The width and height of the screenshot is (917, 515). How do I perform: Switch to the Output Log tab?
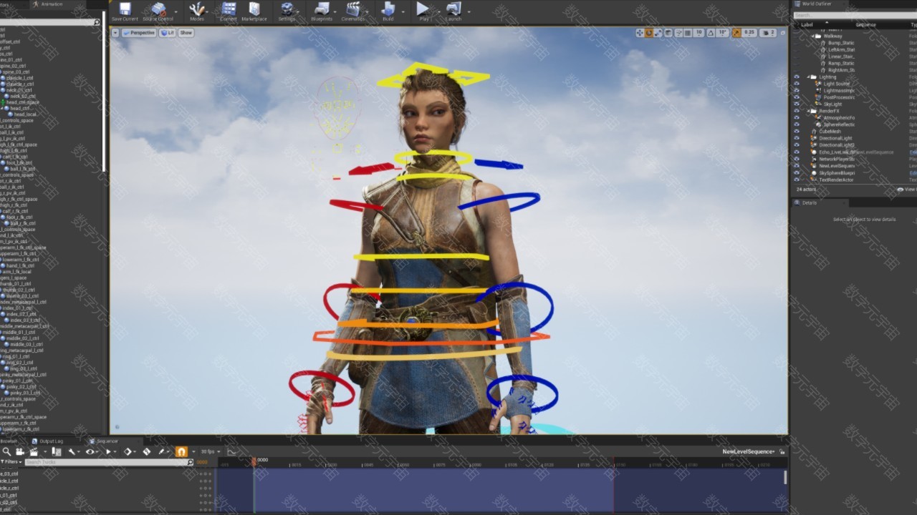(51, 441)
